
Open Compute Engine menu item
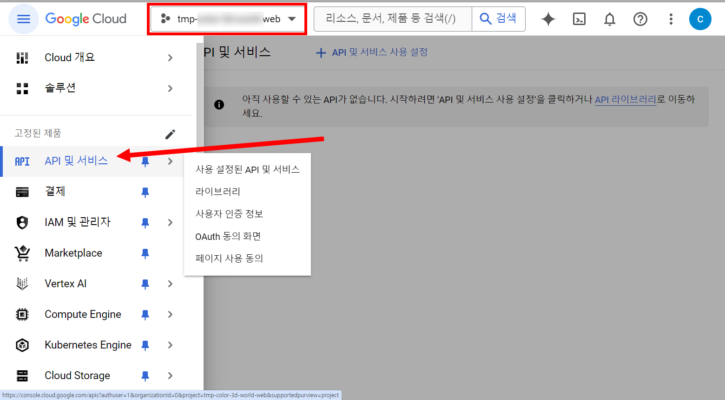click(x=83, y=314)
